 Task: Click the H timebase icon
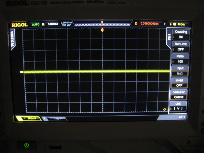[x=43, y=24]
